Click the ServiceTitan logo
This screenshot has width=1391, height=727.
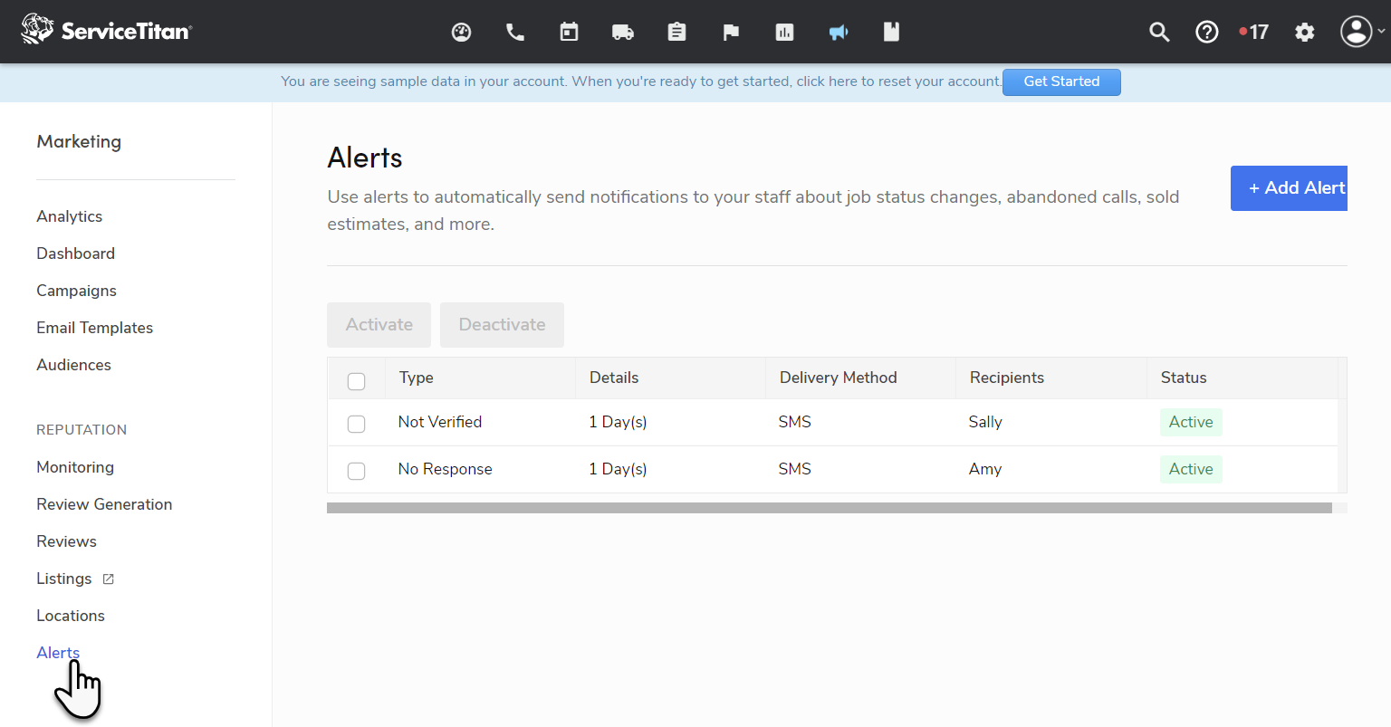107,30
